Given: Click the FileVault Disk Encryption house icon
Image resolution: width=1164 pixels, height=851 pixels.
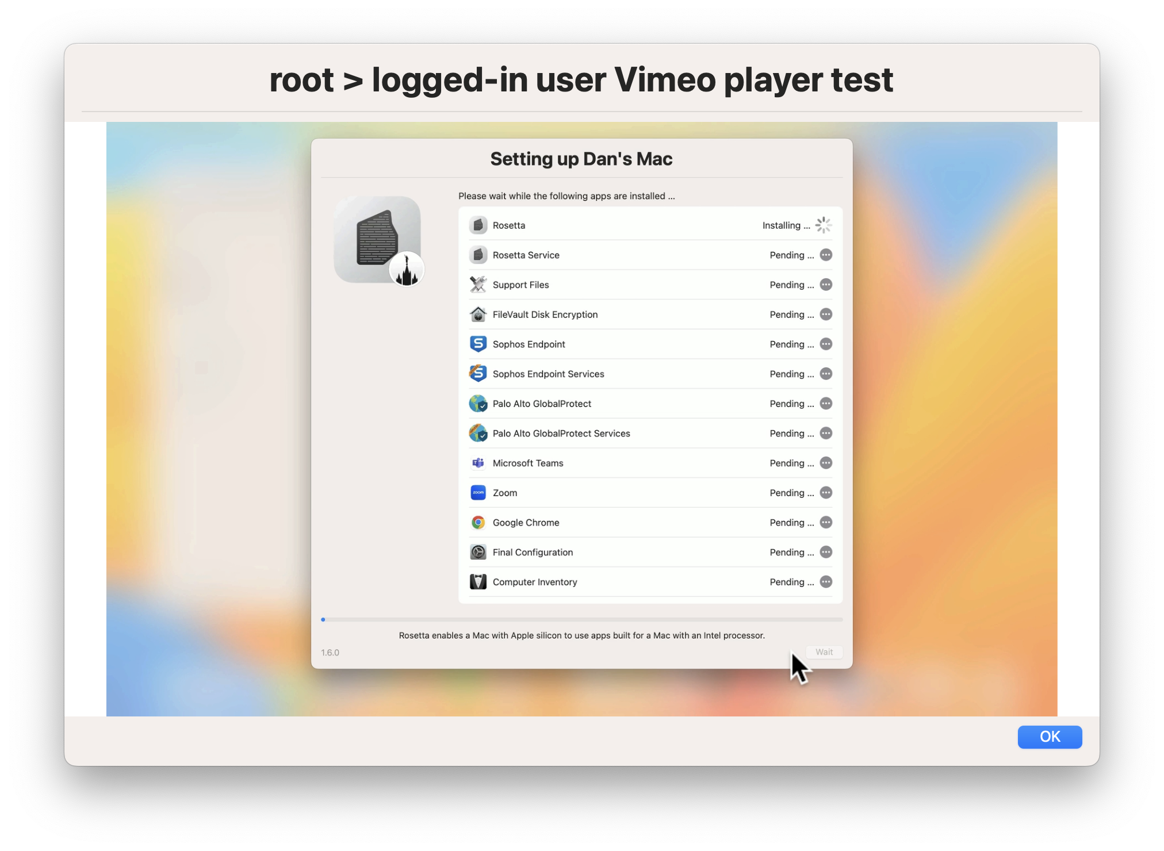Looking at the screenshot, I should pyautogui.click(x=478, y=315).
